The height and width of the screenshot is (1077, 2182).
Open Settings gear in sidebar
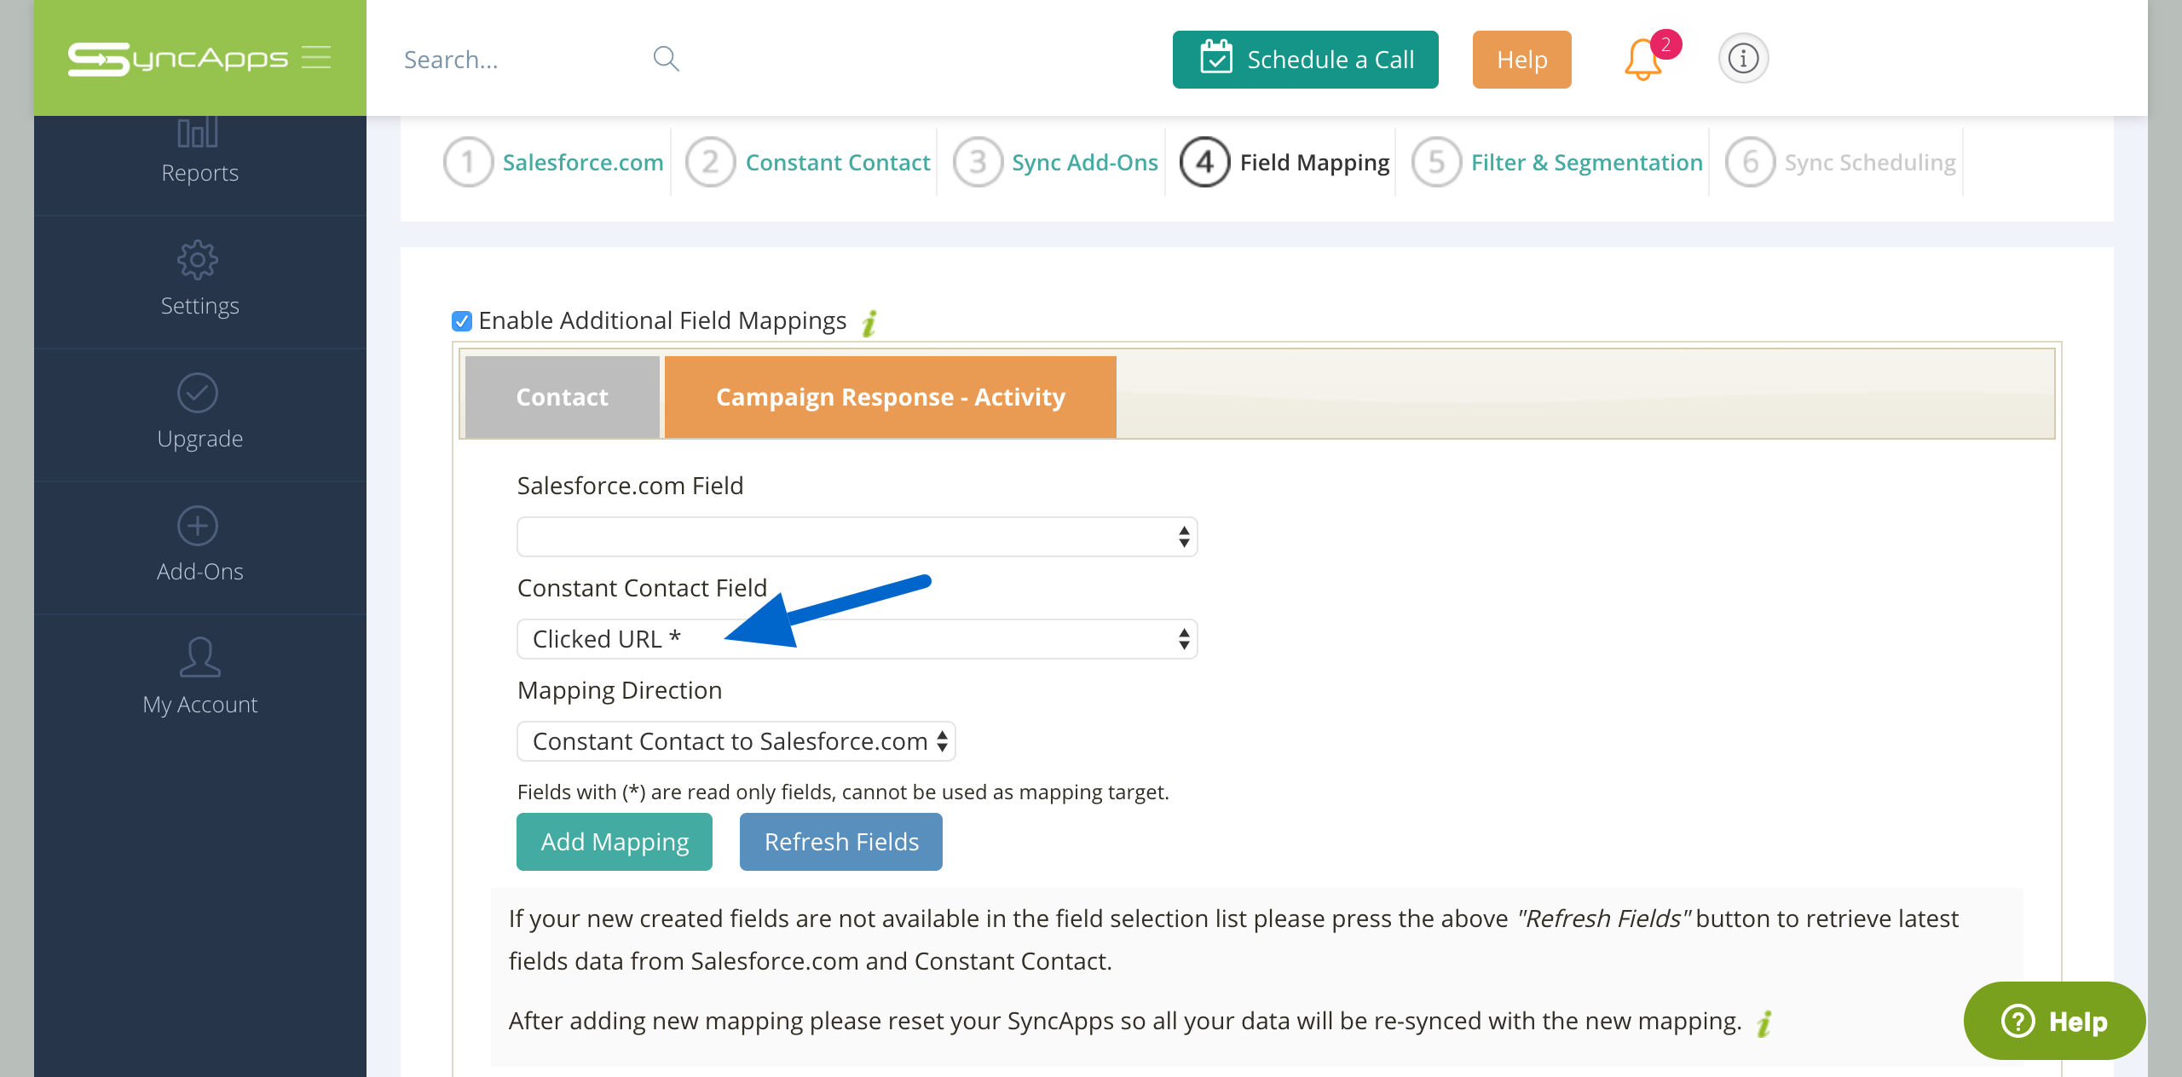click(199, 281)
